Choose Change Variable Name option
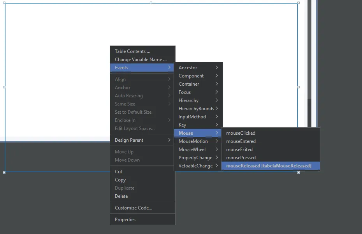362x234 pixels. [x=142, y=59]
